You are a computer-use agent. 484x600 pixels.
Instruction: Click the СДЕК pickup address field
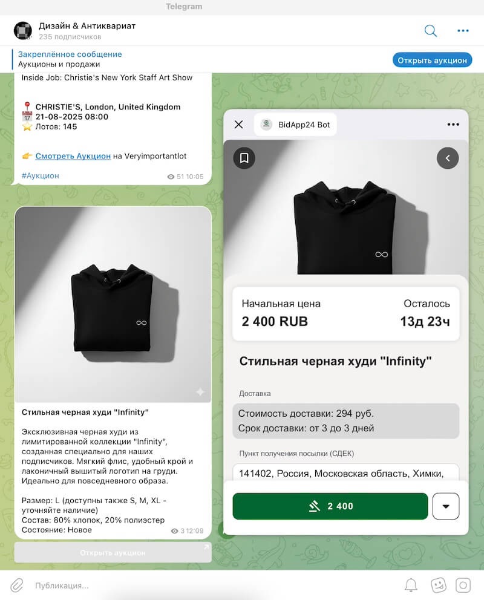point(346,473)
